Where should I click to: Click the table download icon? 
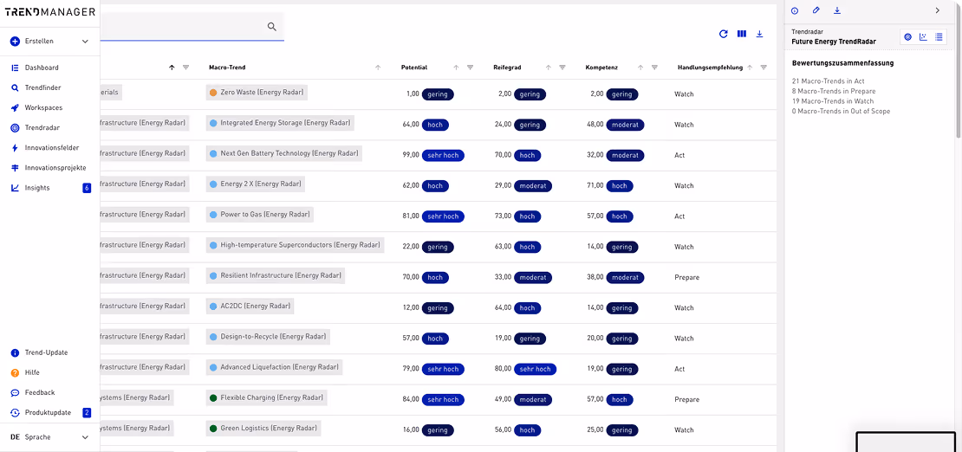point(759,35)
